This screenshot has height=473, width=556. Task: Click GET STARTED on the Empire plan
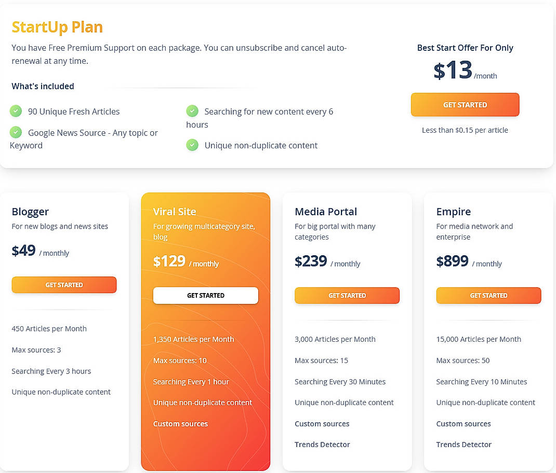pos(488,295)
